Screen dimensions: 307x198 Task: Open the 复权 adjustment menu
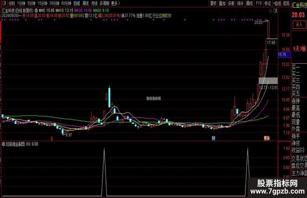click(213, 3)
